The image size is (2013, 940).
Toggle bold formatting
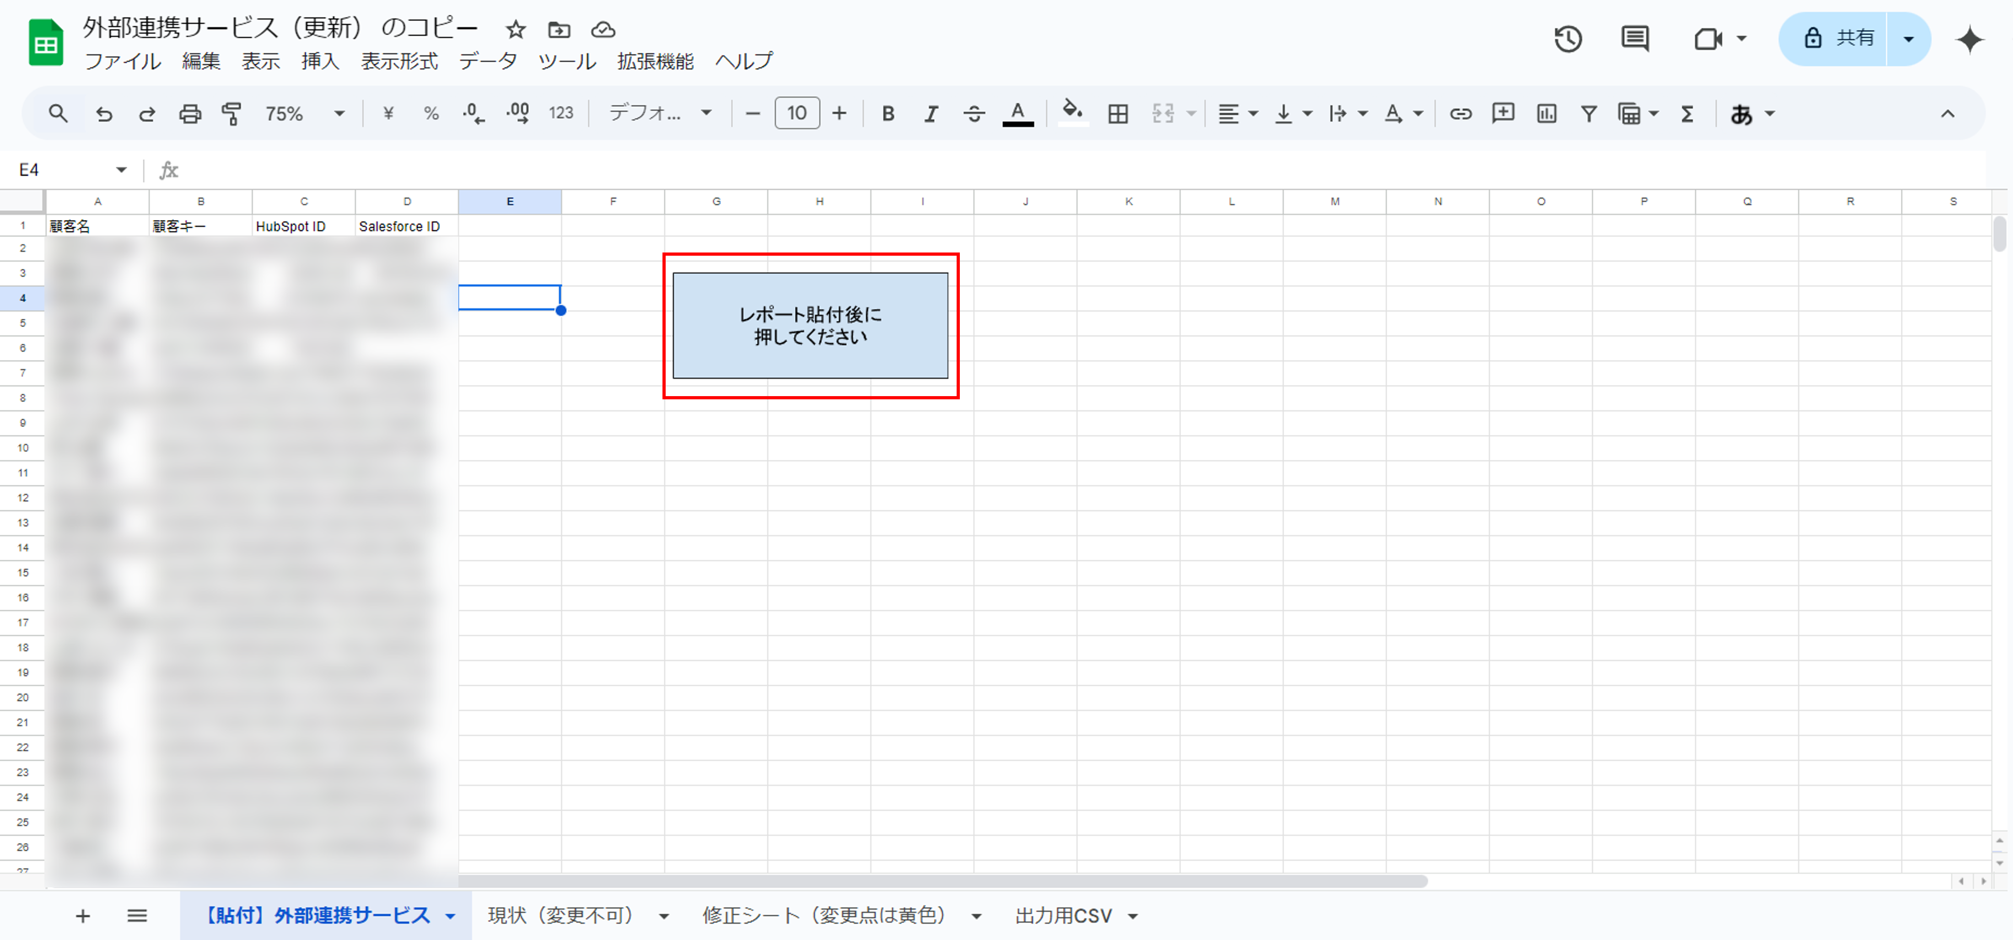pyautogui.click(x=888, y=113)
